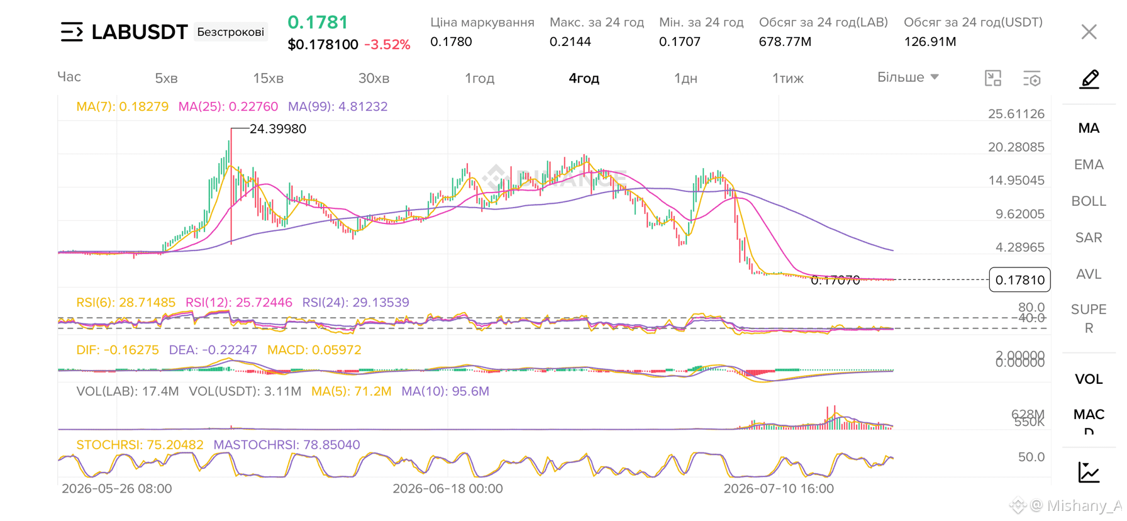Viewport: 1127px width, 521px height.
Task: Click the MA(5): 71.2M volume legend
Action: click(x=352, y=391)
